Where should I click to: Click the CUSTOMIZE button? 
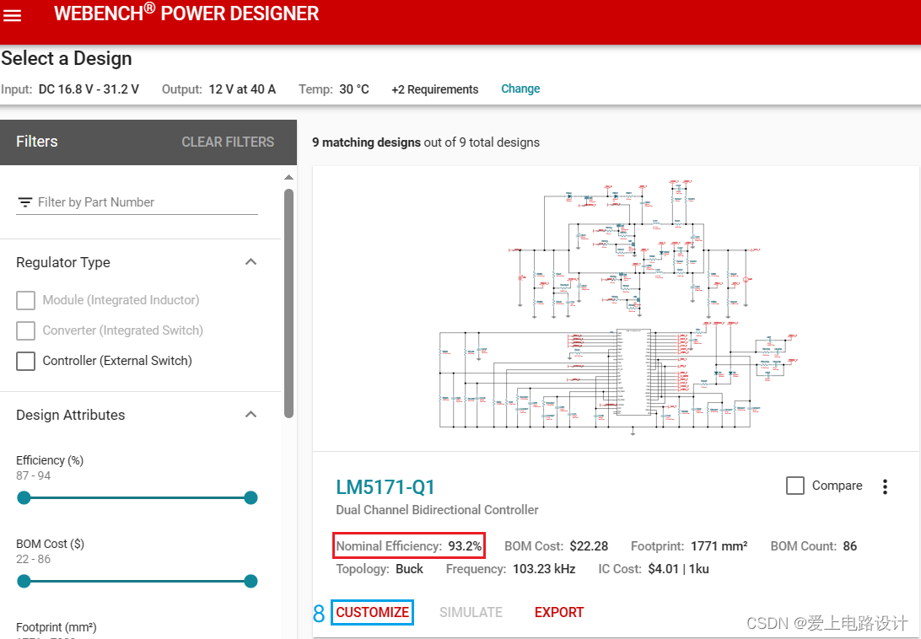tap(373, 612)
